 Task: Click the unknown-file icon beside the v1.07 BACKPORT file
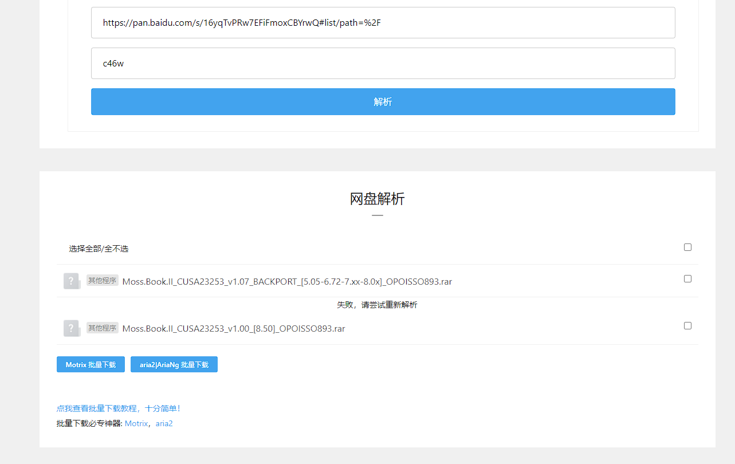coord(71,281)
